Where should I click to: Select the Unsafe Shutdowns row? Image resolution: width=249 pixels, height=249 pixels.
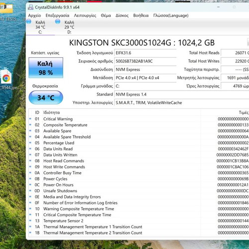pos(139,191)
